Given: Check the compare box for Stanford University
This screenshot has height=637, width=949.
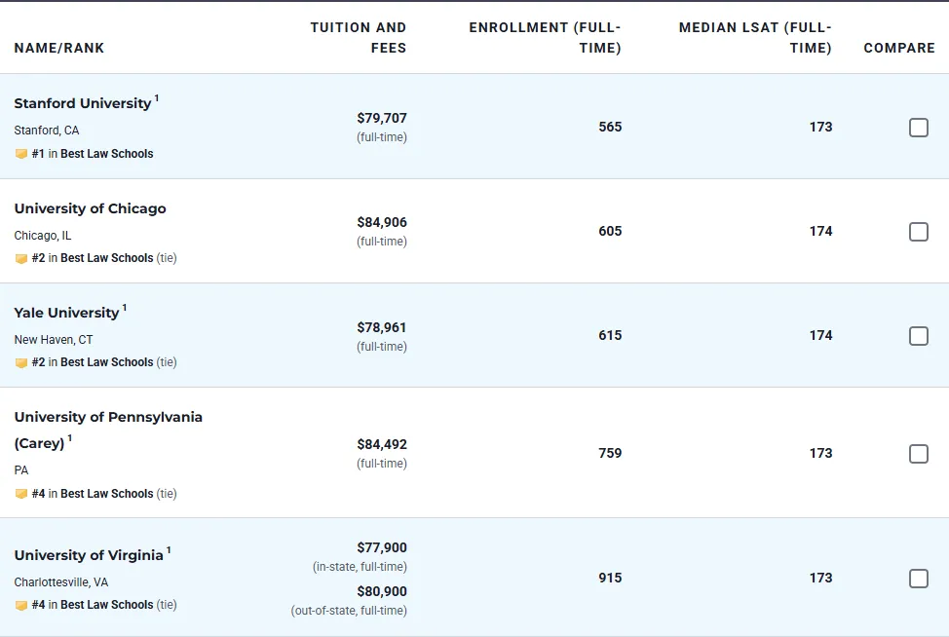Looking at the screenshot, I should click(918, 128).
